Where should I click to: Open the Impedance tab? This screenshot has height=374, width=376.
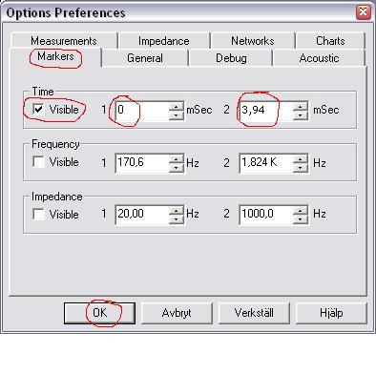coord(164,41)
